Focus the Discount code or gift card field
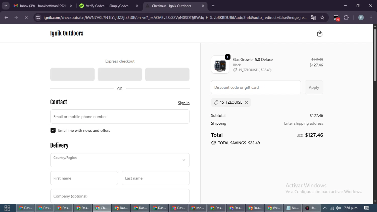Viewport: 377px width, 212px height. [256, 87]
